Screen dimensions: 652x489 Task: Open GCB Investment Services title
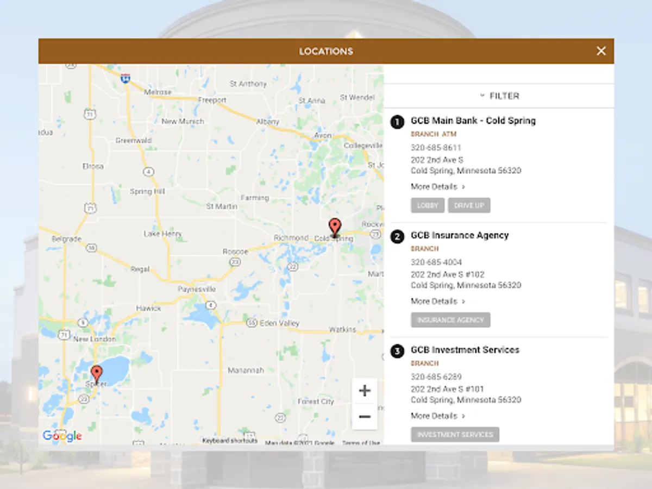(465, 350)
